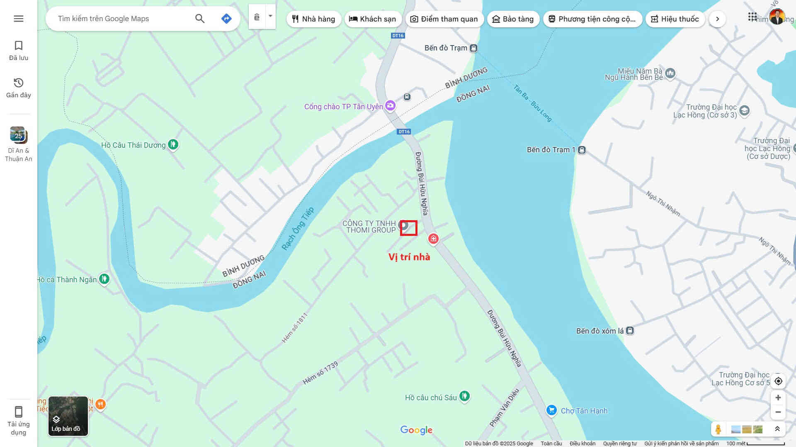Zoom in using the plus button
The height and width of the screenshot is (447, 796).
click(778, 398)
